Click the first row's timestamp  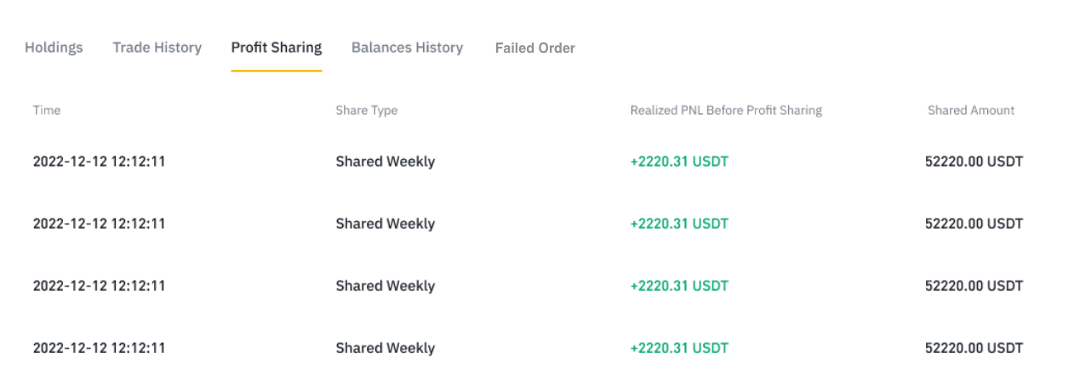click(x=99, y=162)
